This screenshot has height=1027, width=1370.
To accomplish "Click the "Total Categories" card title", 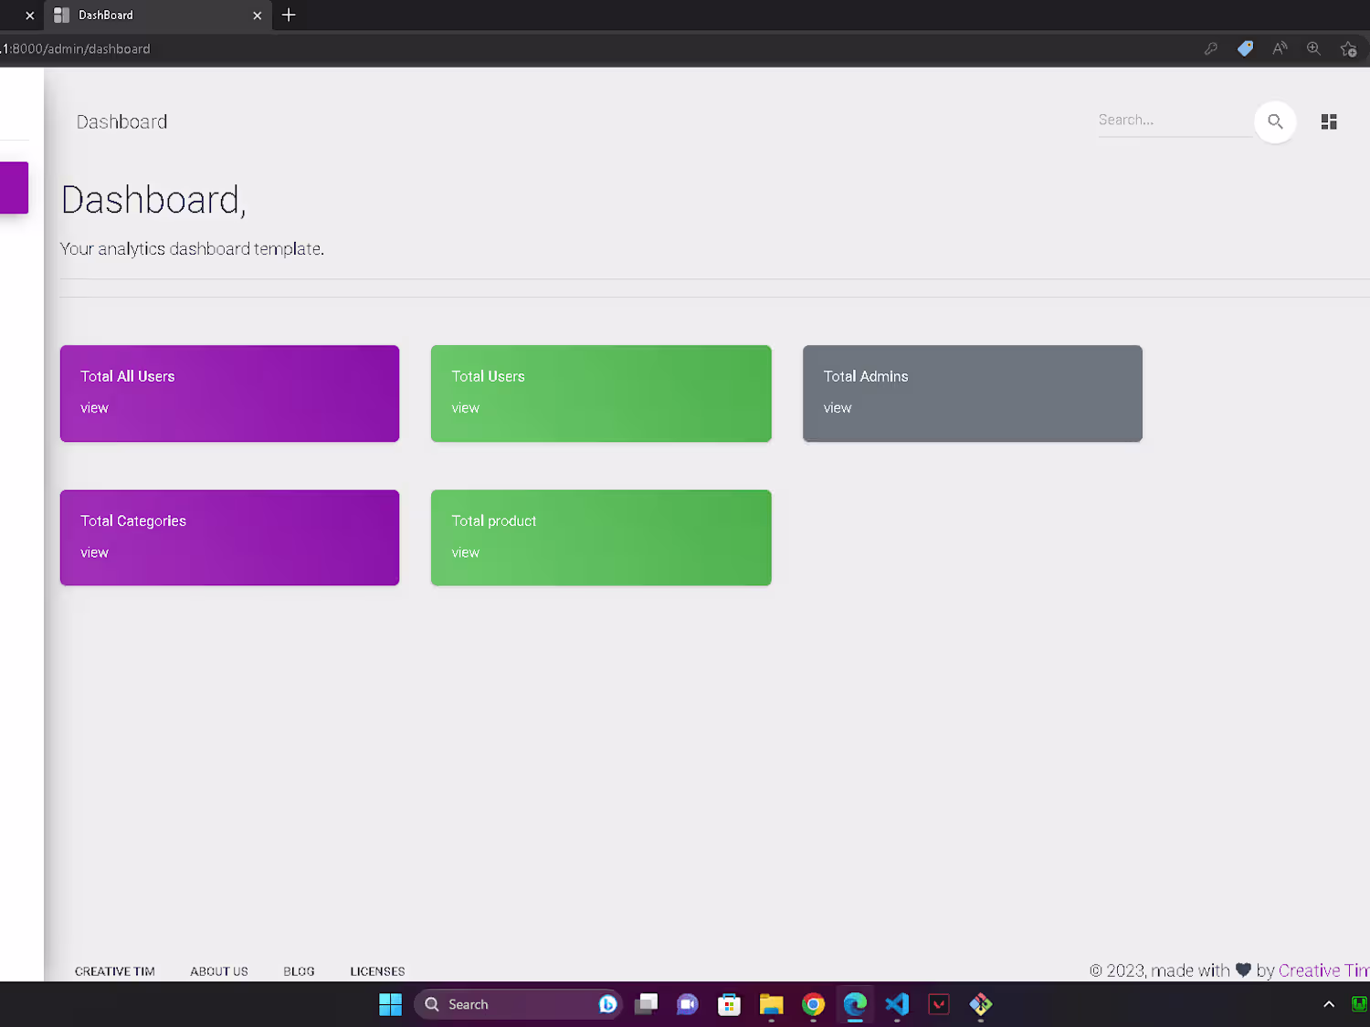I will pyautogui.click(x=133, y=521).
